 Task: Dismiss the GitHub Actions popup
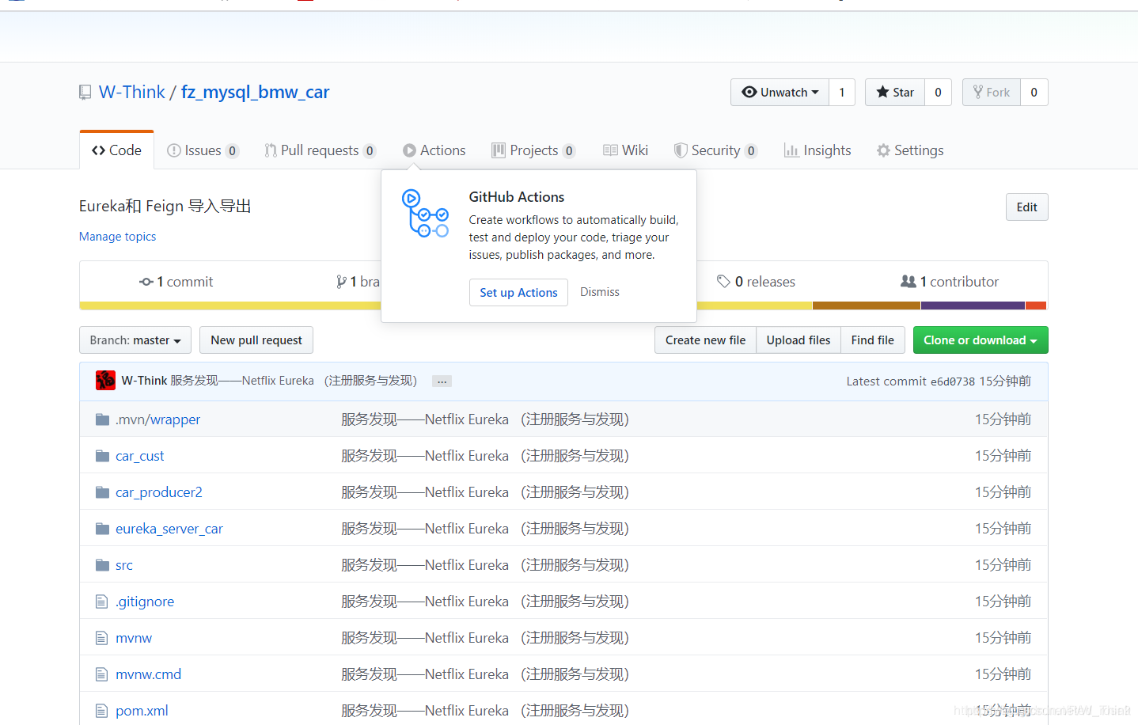(600, 292)
